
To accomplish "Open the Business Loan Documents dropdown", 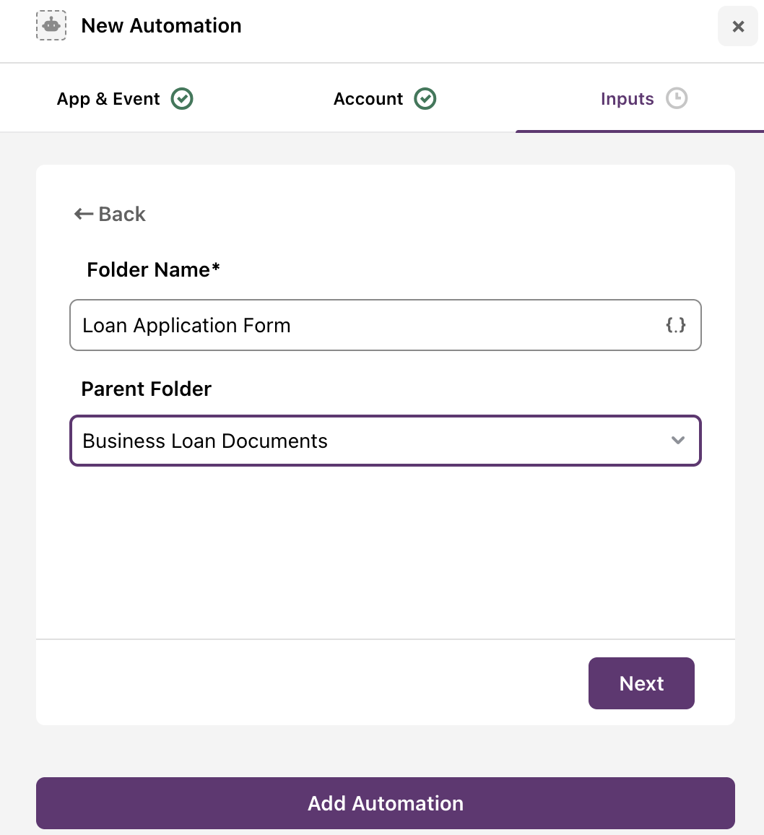I will point(386,441).
